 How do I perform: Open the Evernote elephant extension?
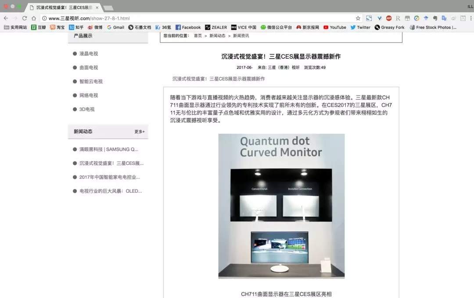click(435, 18)
